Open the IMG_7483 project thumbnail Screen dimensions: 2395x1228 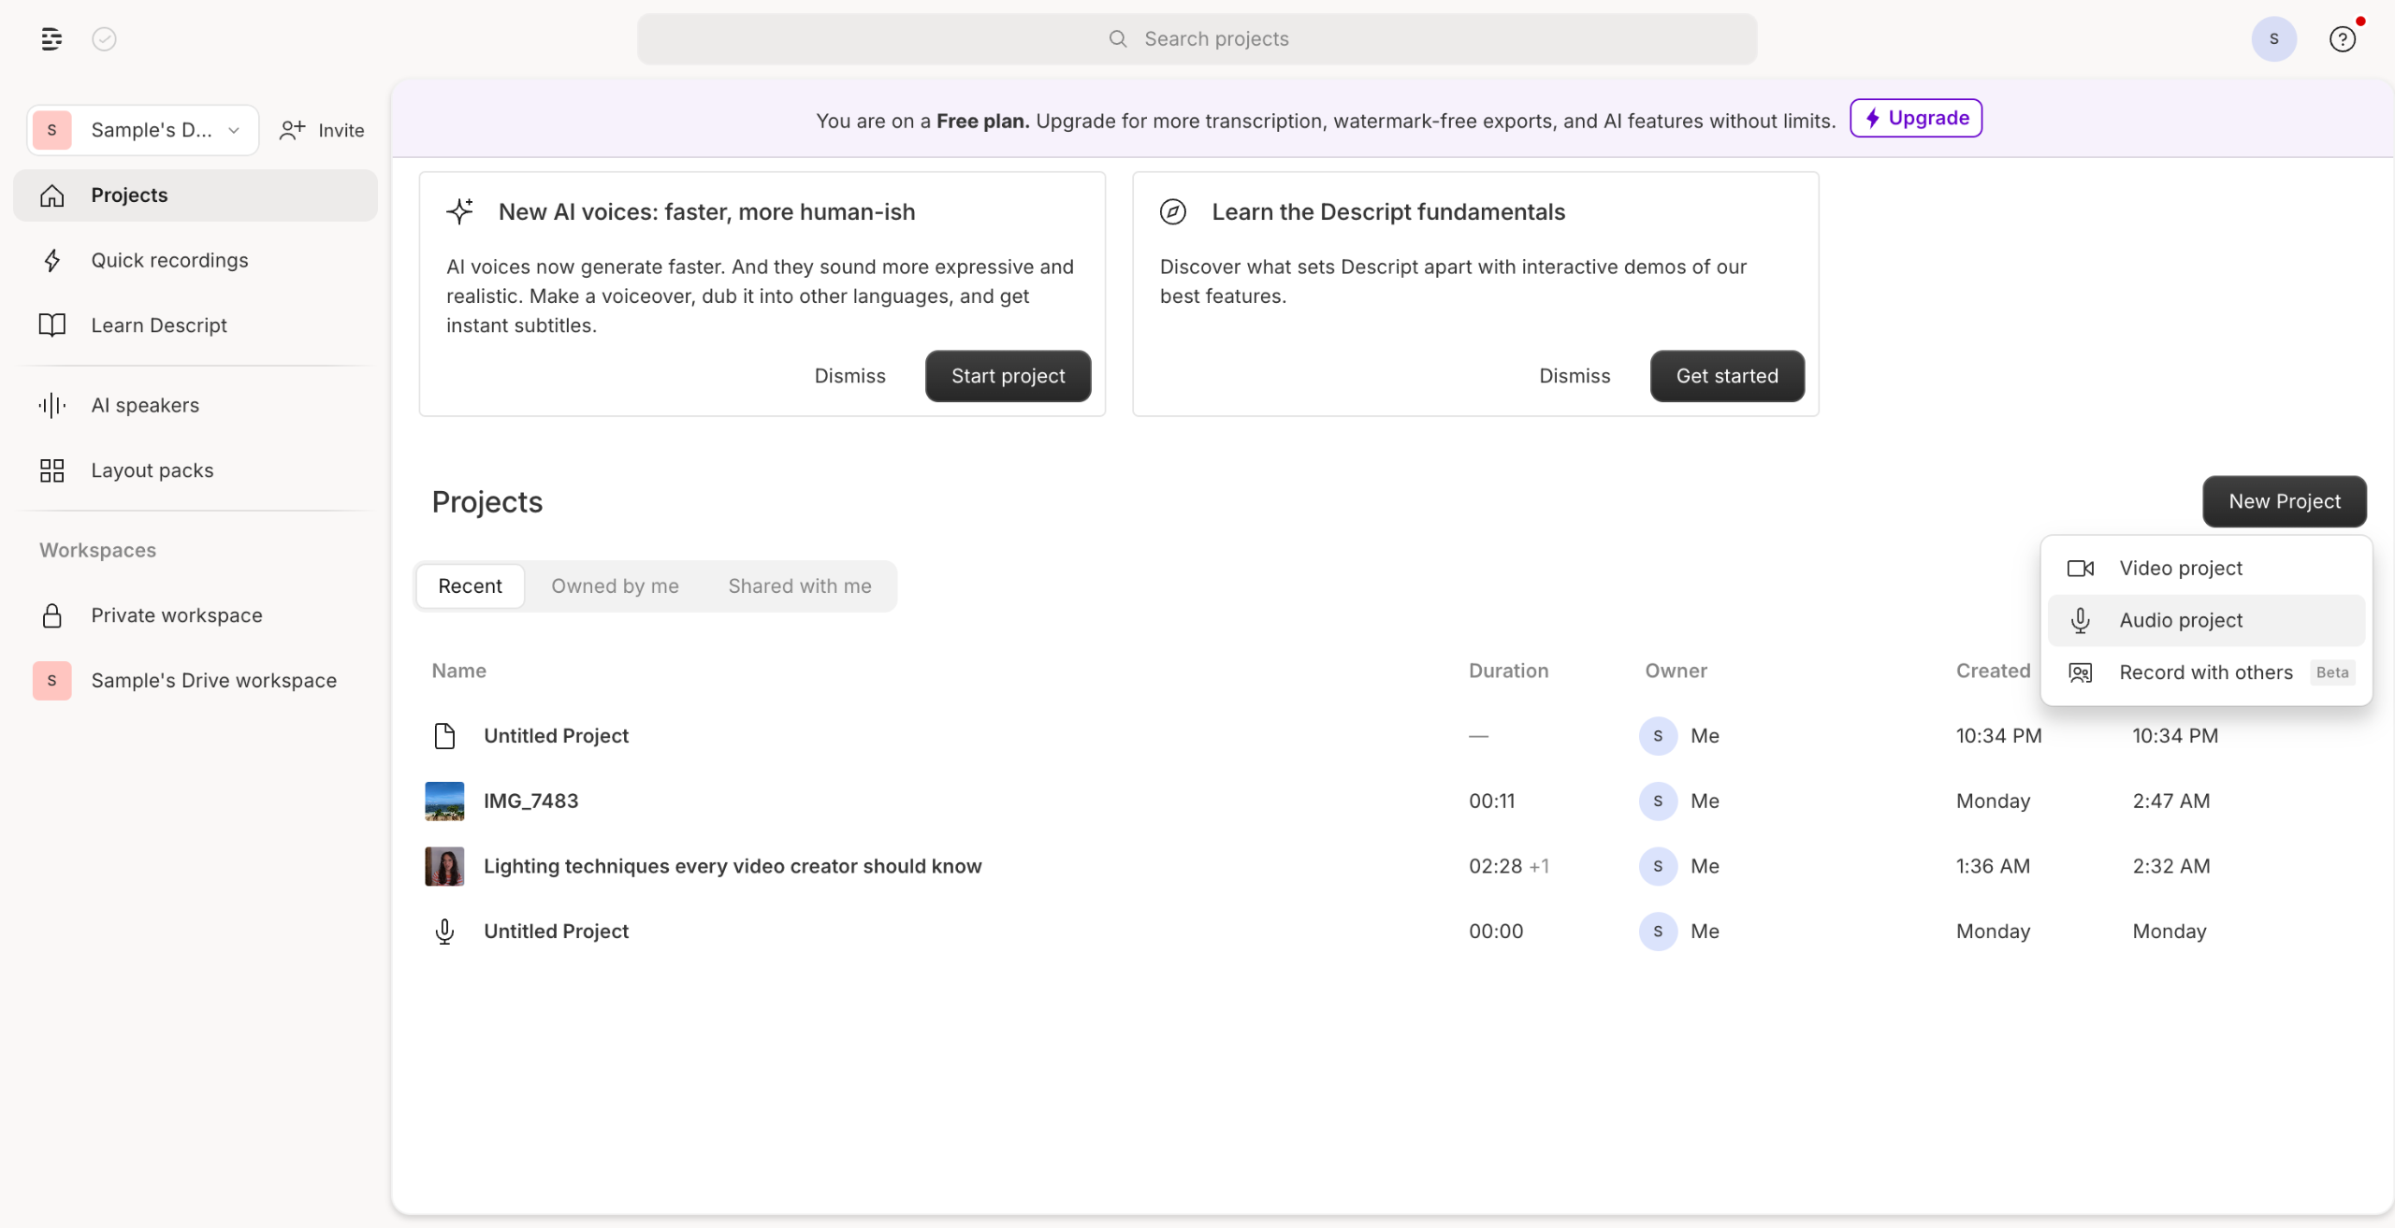(x=444, y=802)
